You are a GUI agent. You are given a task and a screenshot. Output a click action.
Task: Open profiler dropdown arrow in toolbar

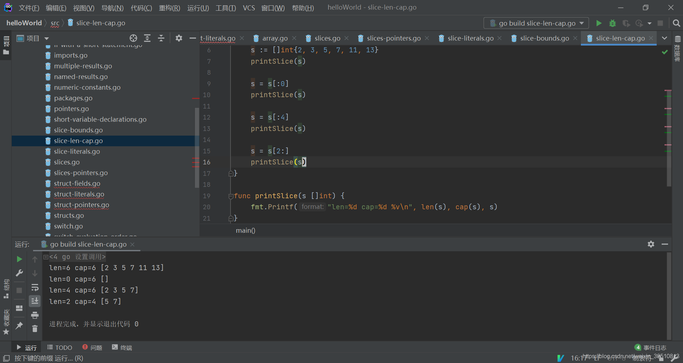650,23
